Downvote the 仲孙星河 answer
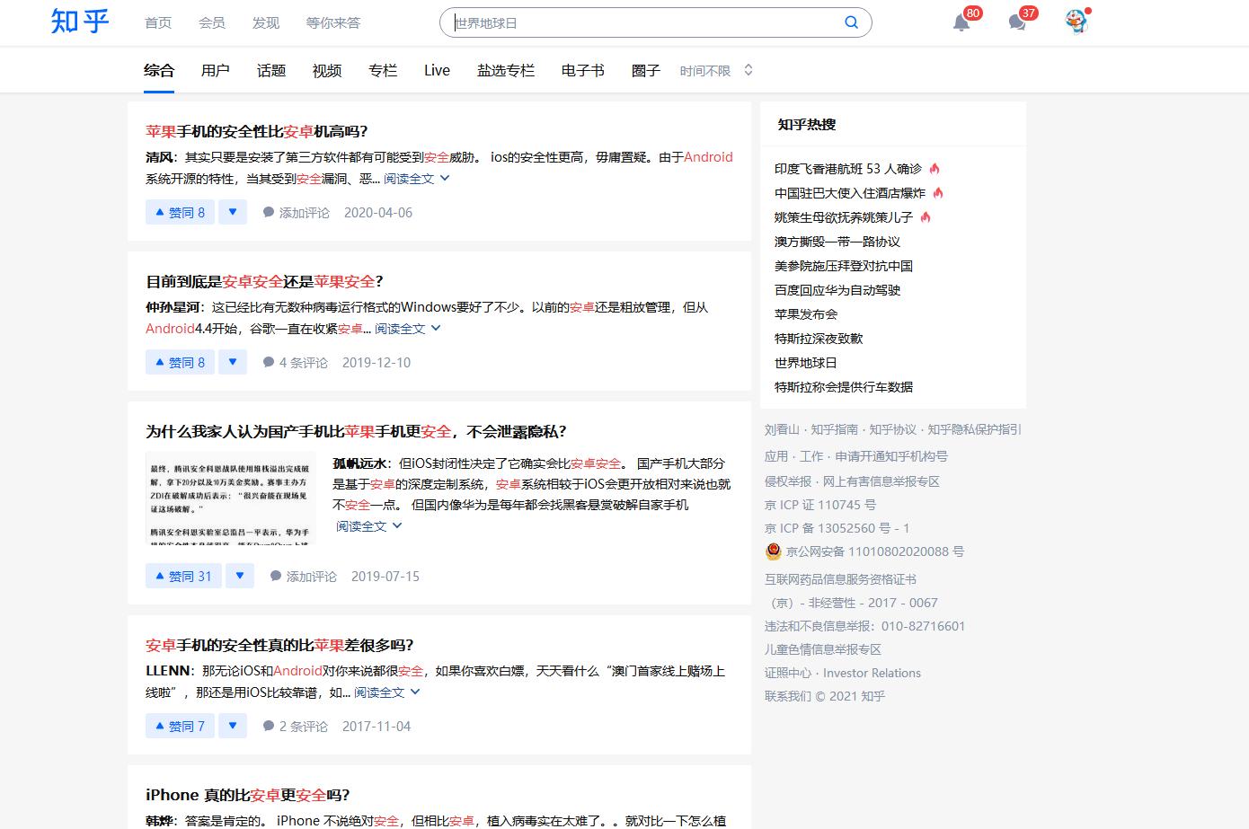Viewport: 1249px width, 829px height. point(233,362)
